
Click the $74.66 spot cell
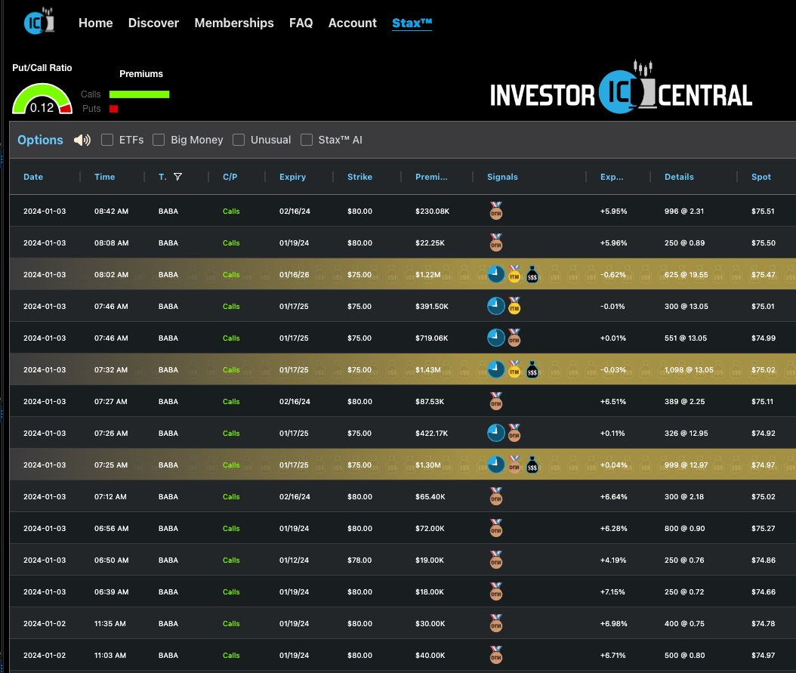(763, 591)
